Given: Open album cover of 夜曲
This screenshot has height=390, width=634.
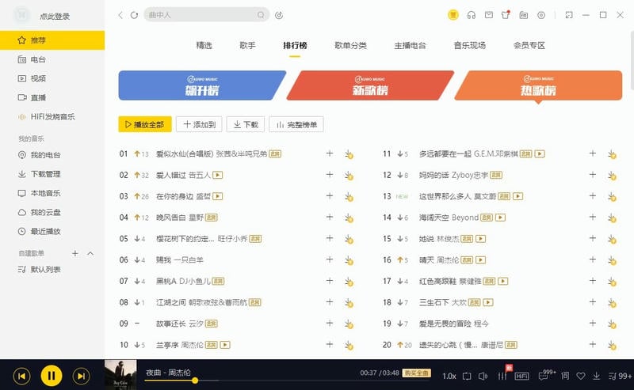Looking at the screenshot, I should pos(120,375).
